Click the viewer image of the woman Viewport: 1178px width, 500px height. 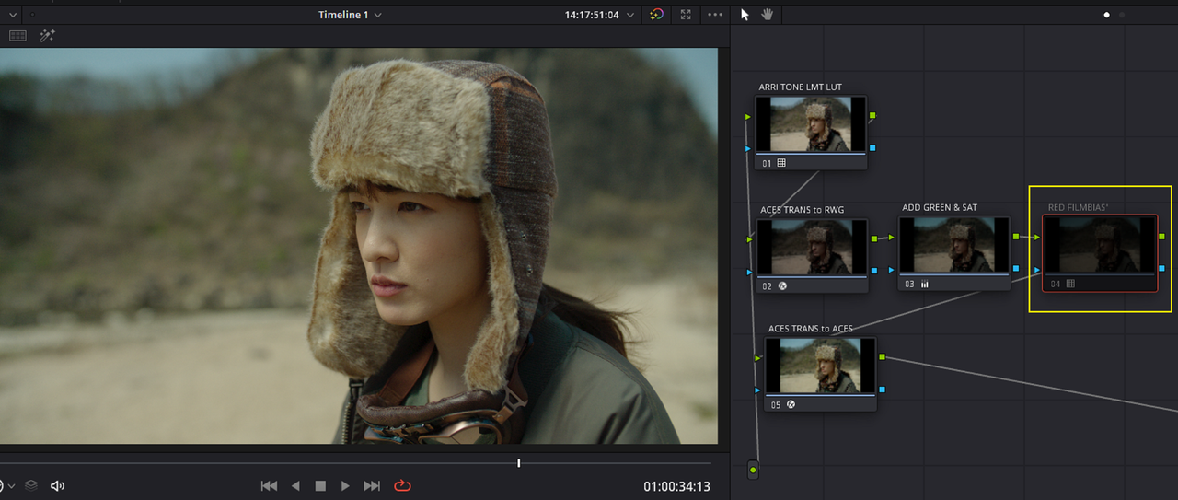click(x=359, y=246)
